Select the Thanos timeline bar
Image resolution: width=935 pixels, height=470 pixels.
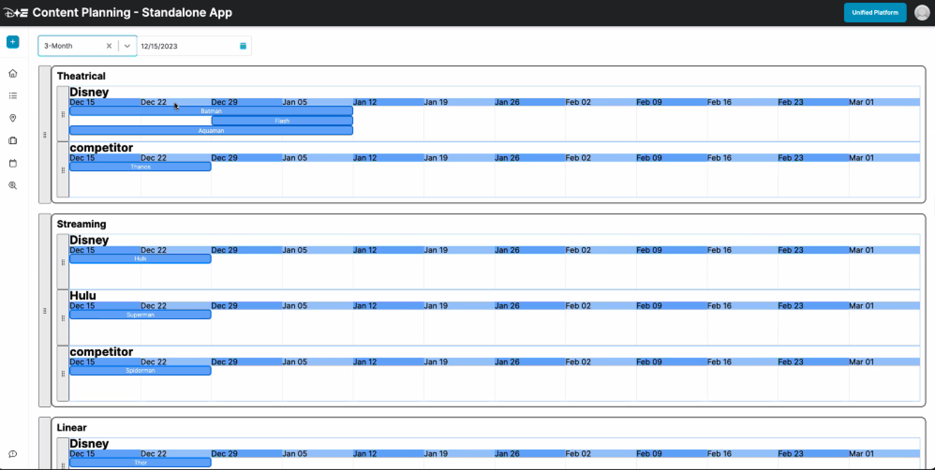point(140,167)
